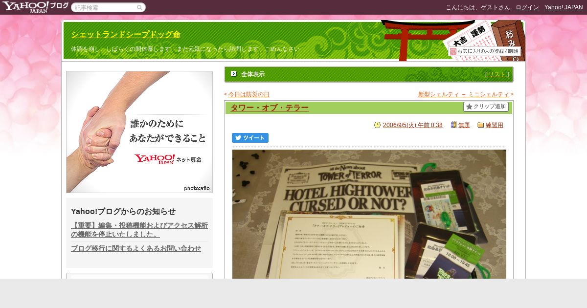
Task: Click the heart favorite icon
Action: point(453,51)
